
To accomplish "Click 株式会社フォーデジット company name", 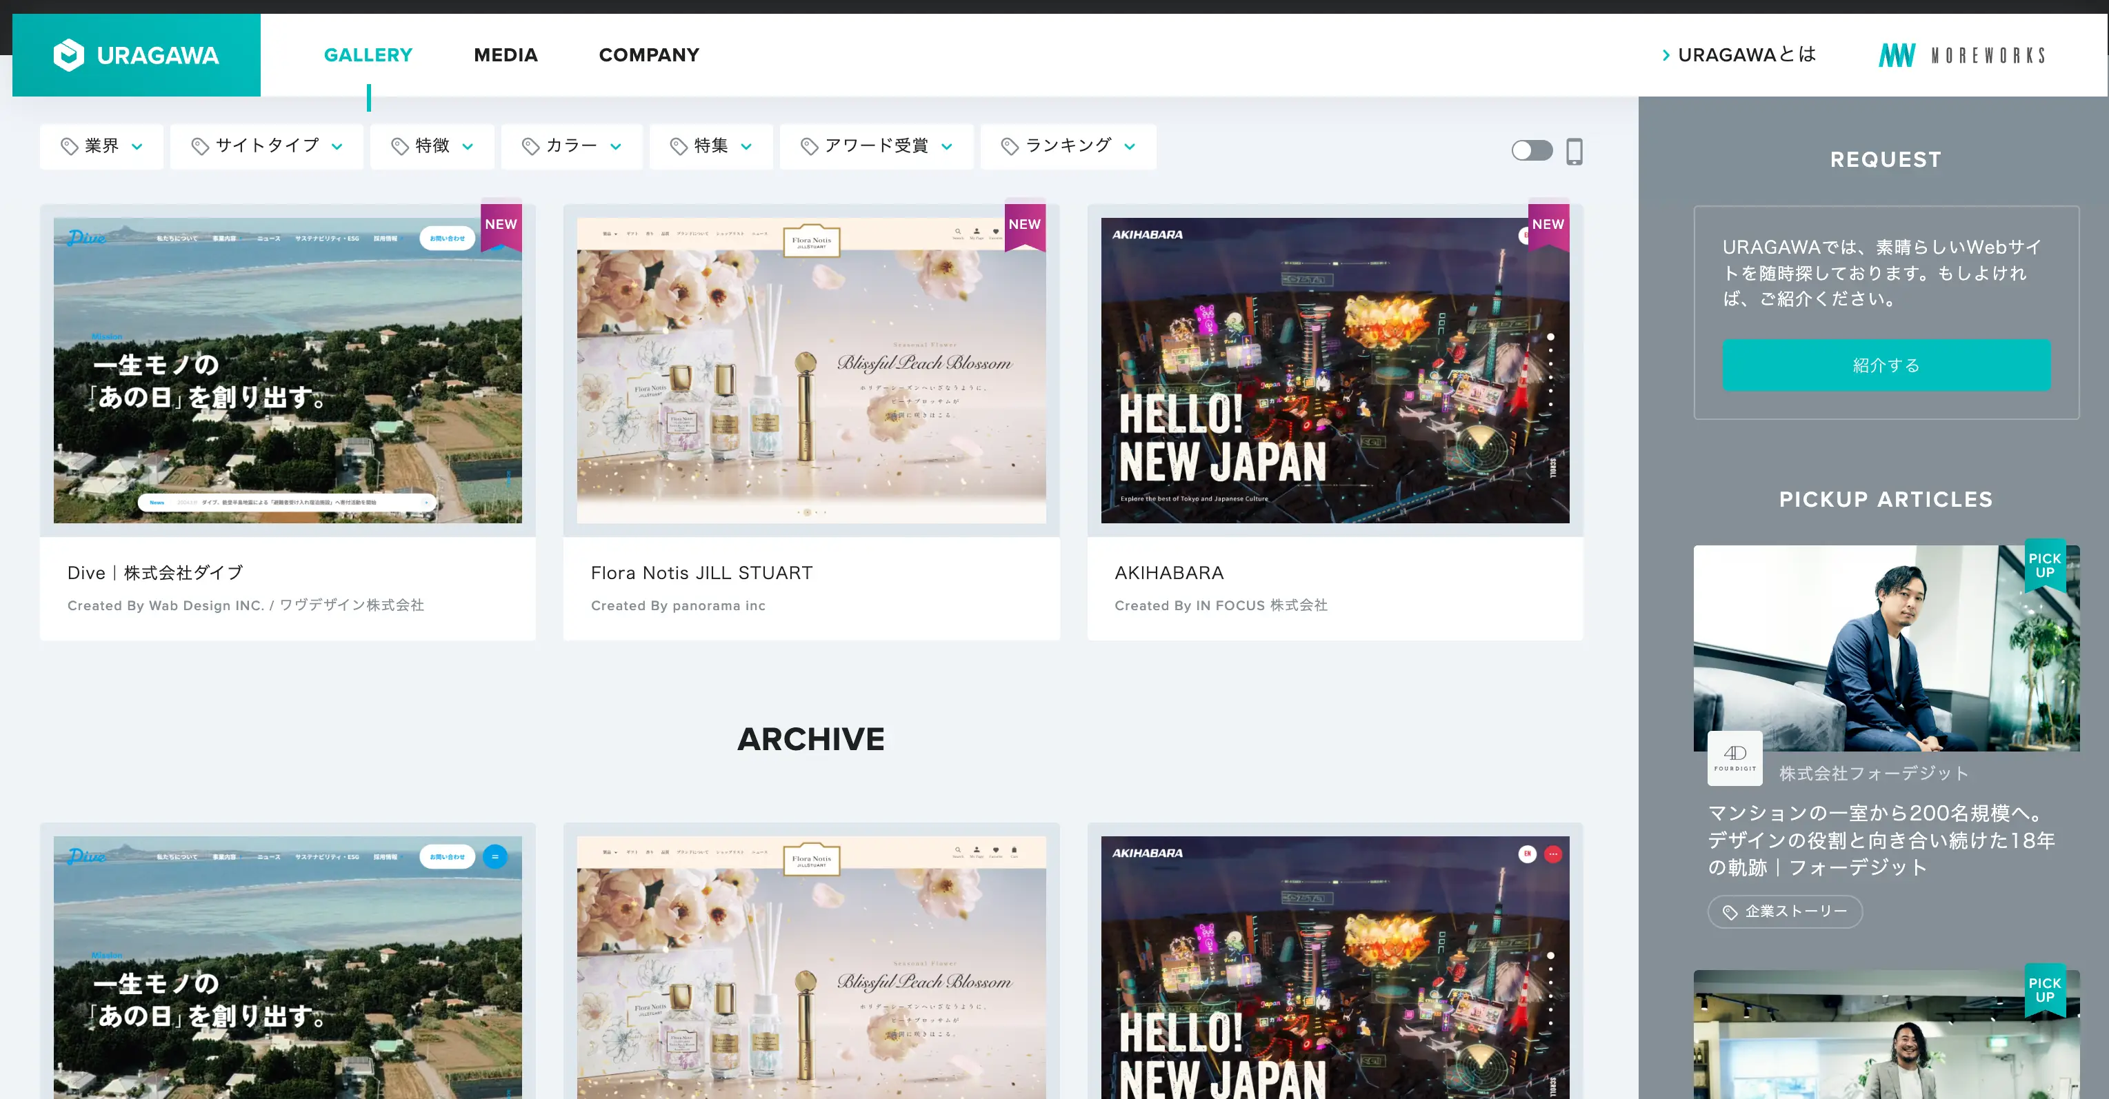I will pyautogui.click(x=1873, y=774).
